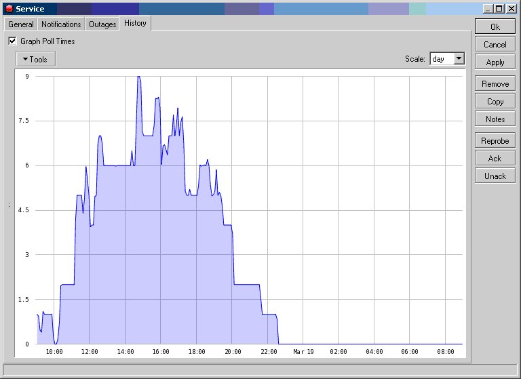
Task: Open the Outages tab
Action: [x=102, y=24]
